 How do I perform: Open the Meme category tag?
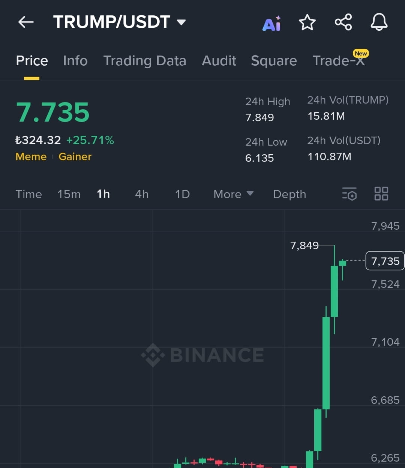tap(31, 157)
